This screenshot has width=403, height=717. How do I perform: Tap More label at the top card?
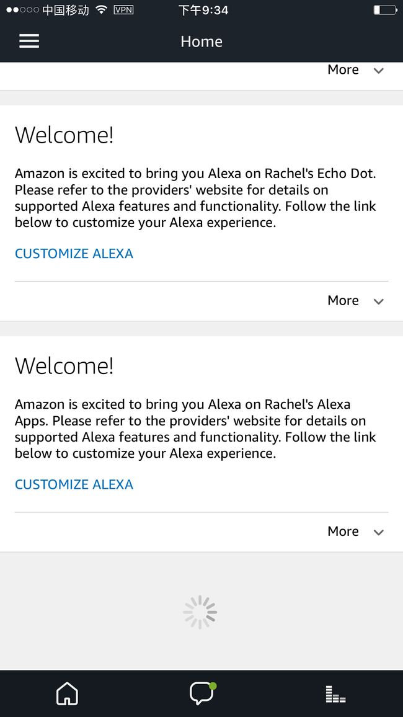click(343, 69)
